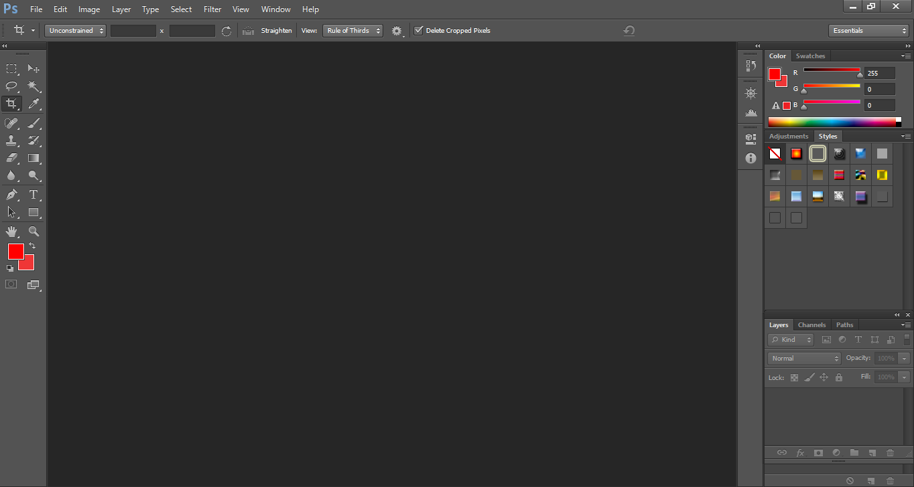Screen dimensions: 914x487
Task: Toggle pixel layer filter in Layers panel
Action: click(826, 340)
